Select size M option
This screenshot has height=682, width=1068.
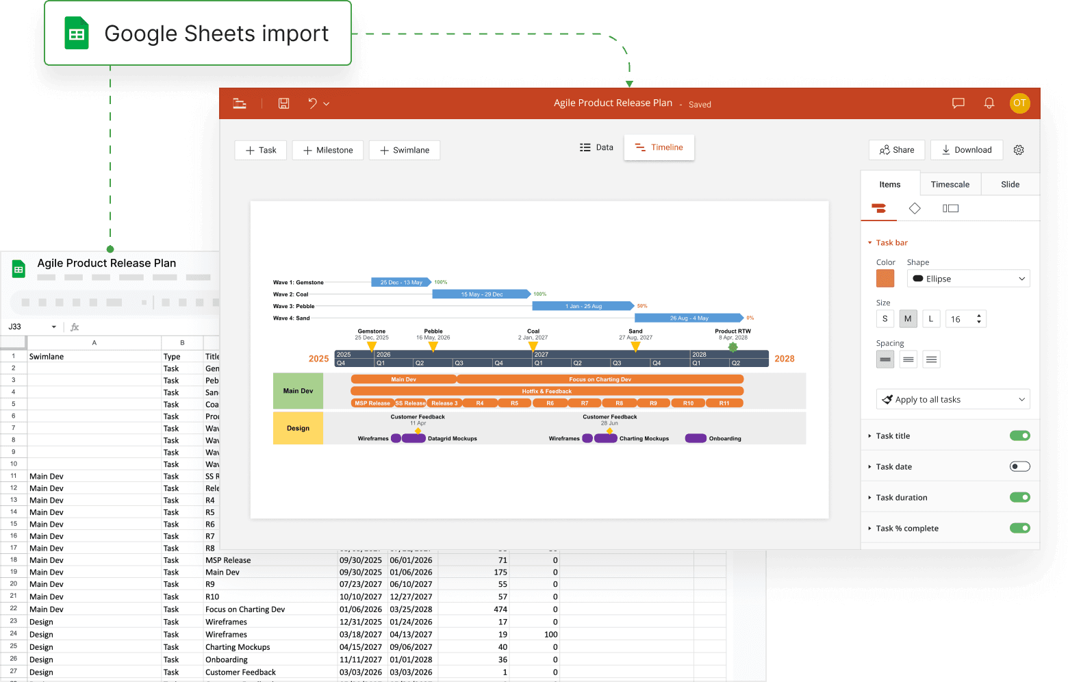[x=908, y=319]
